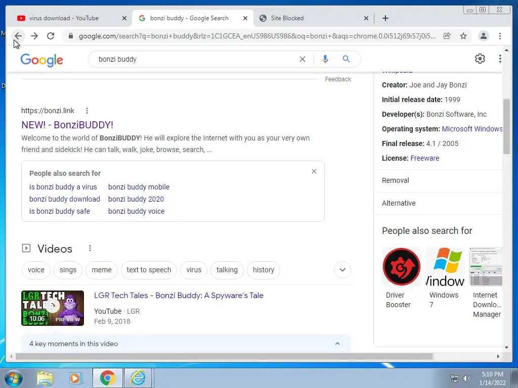Close the virus download YouTube tab
This screenshot has width=518, height=388.
pyautogui.click(x=124, y=19)
